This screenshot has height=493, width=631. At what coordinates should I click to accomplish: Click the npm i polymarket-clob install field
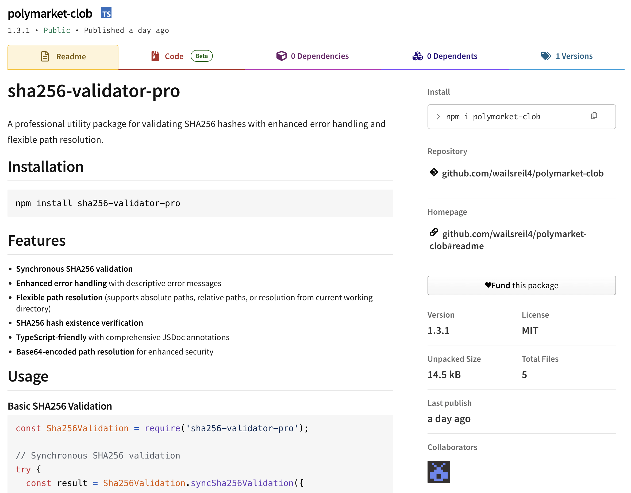coord(493,117)
